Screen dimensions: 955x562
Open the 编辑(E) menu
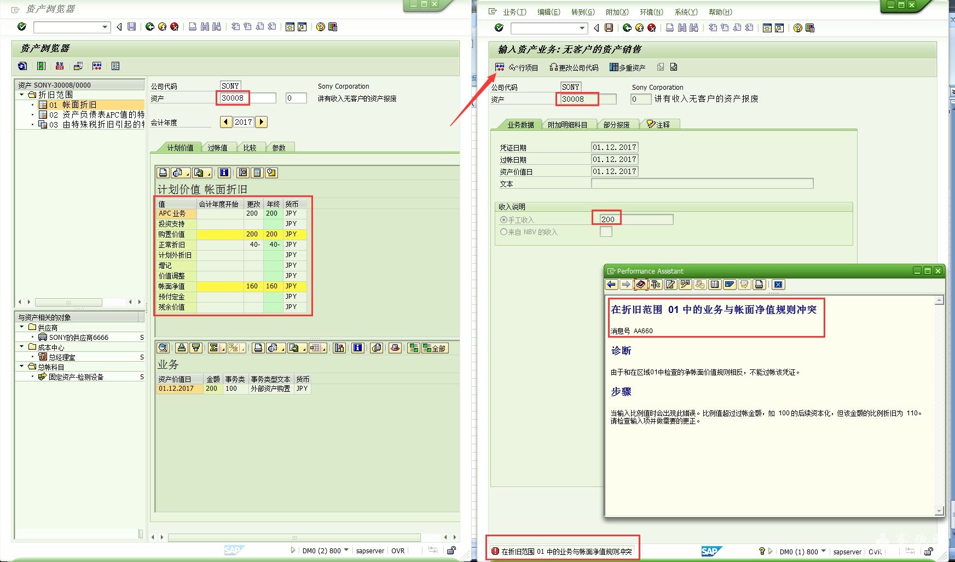548,12
